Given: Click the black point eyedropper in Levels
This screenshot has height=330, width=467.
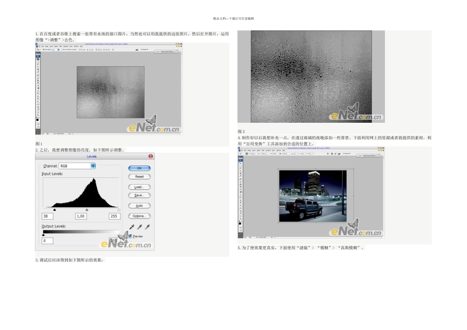Looking at the screenshot, I should tap(132, 227).
